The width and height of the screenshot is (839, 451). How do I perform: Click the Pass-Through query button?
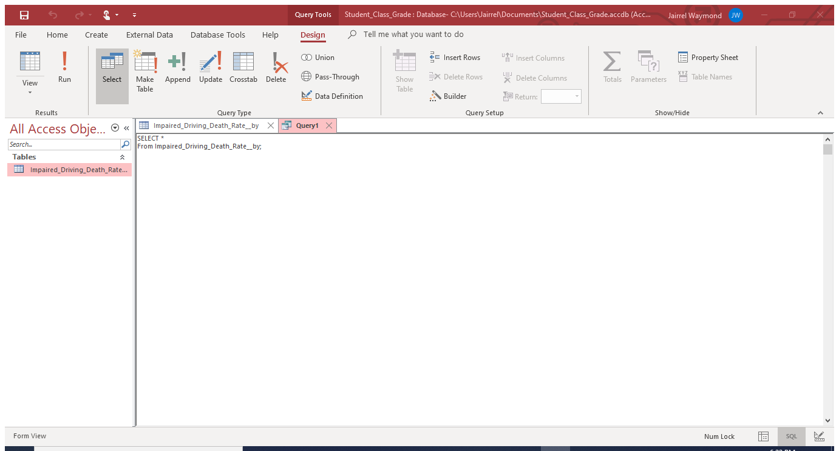(331, 77)
